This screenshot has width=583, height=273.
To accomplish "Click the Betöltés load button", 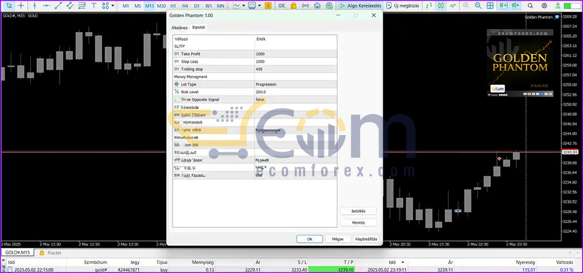I will click(359, 211).
